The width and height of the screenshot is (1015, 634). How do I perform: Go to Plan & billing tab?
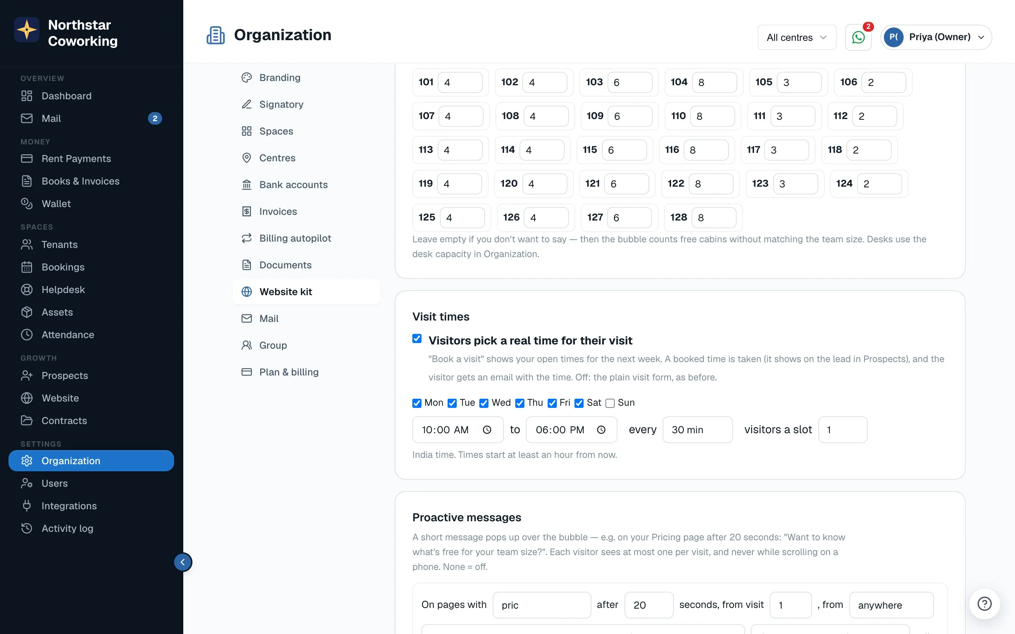(307, 372)
